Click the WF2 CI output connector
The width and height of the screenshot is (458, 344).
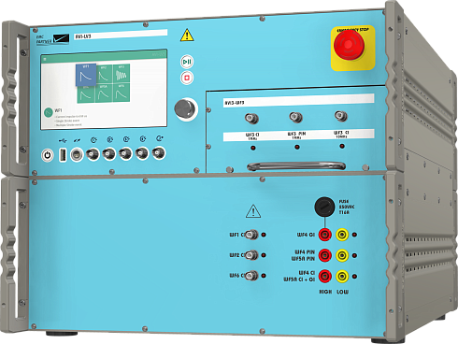pyautogui.click(x=251, y=255)
